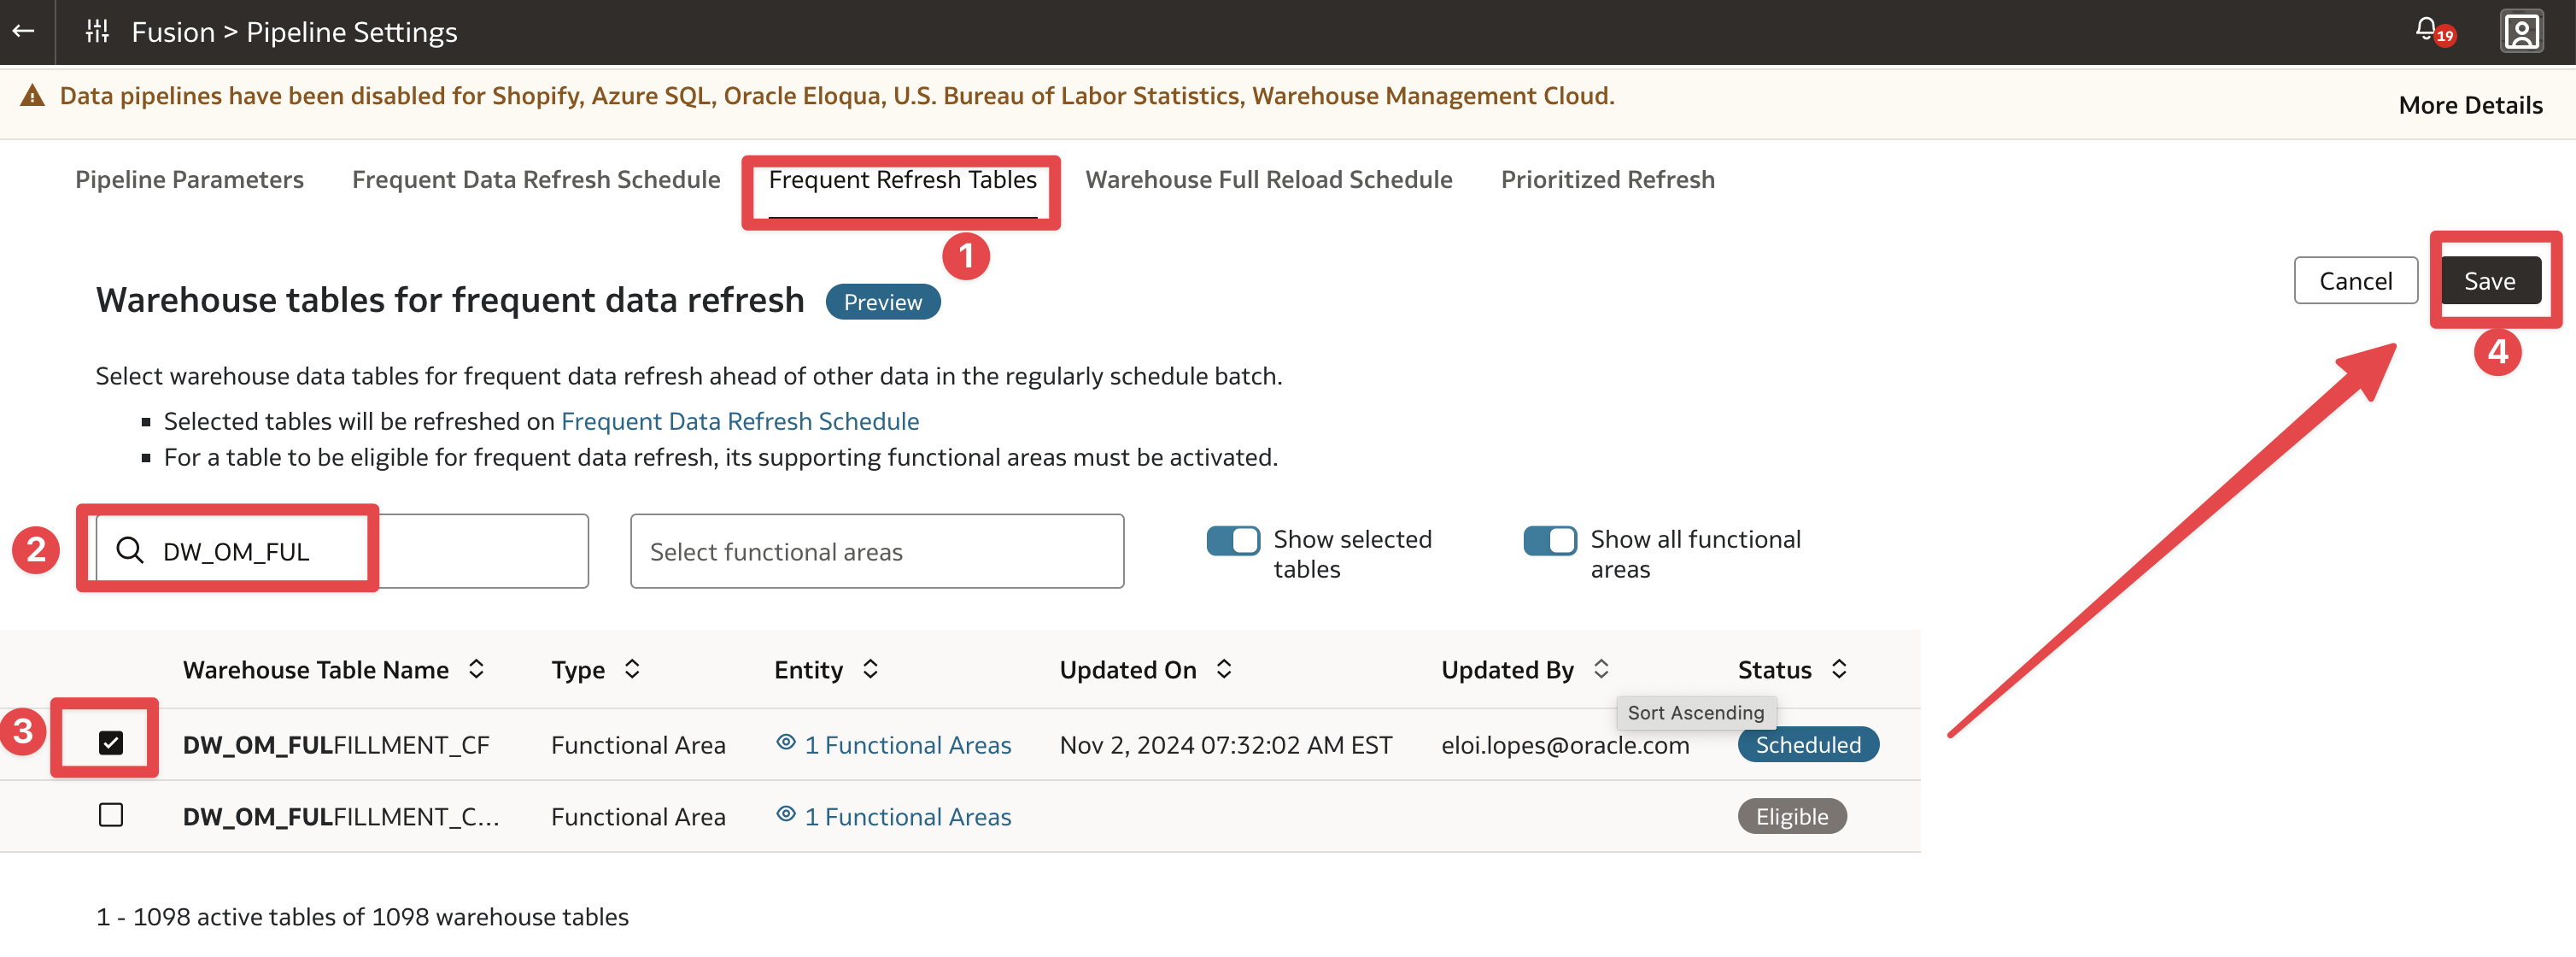Sort the Warehouse Table Name column

pyautogui.click(x=475, y=669)
